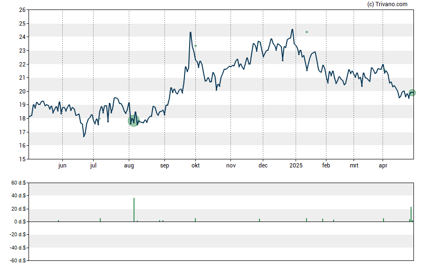Click the 'jul' x-axis label

[93, 166]
